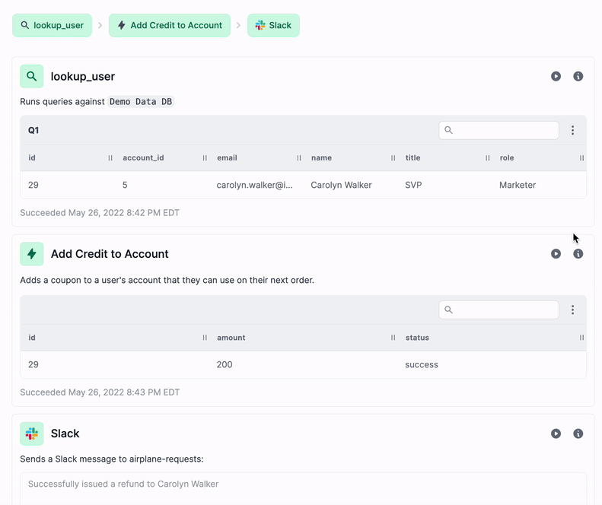Image resolution: width=602 pixels, height=505 pixels.
Task: Open the Add Credit table's three-dot menu
Action: pyautogui.click(x=572, y=310)
